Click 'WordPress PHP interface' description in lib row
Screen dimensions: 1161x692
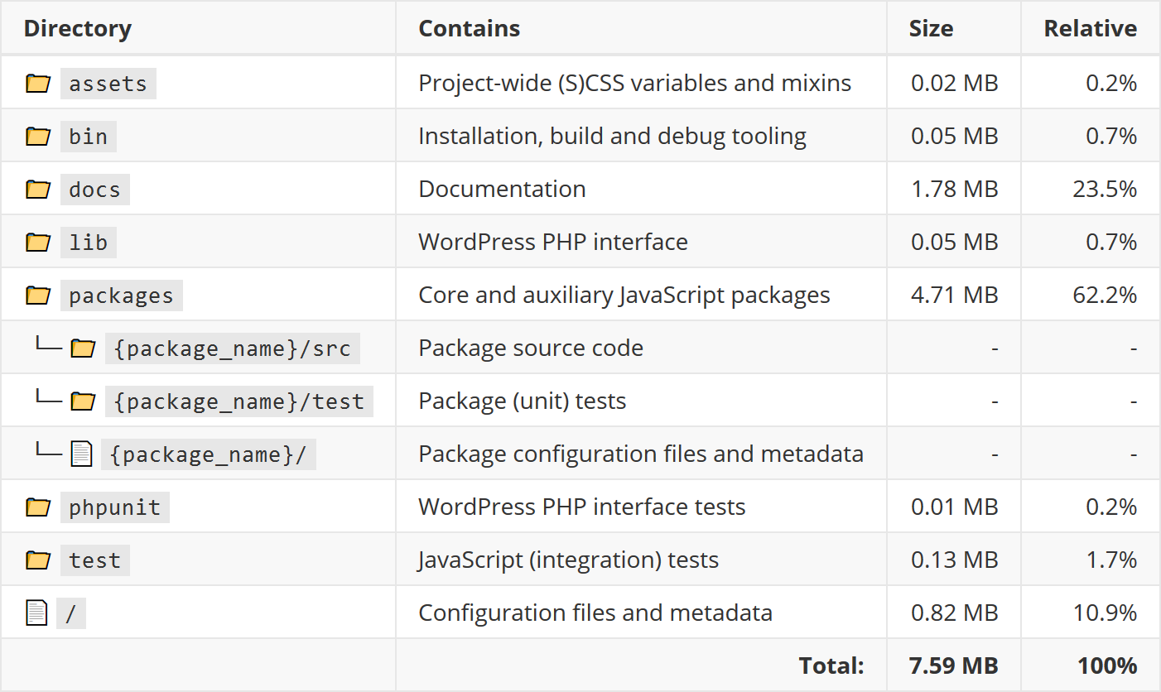(x=552, y=242)
